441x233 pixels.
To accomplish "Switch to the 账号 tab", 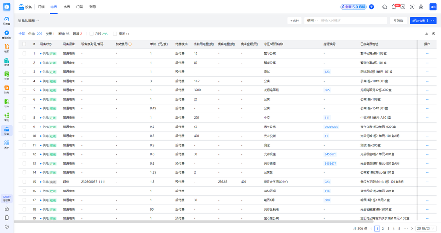I will pyautogui.click(x=93, y=7).
